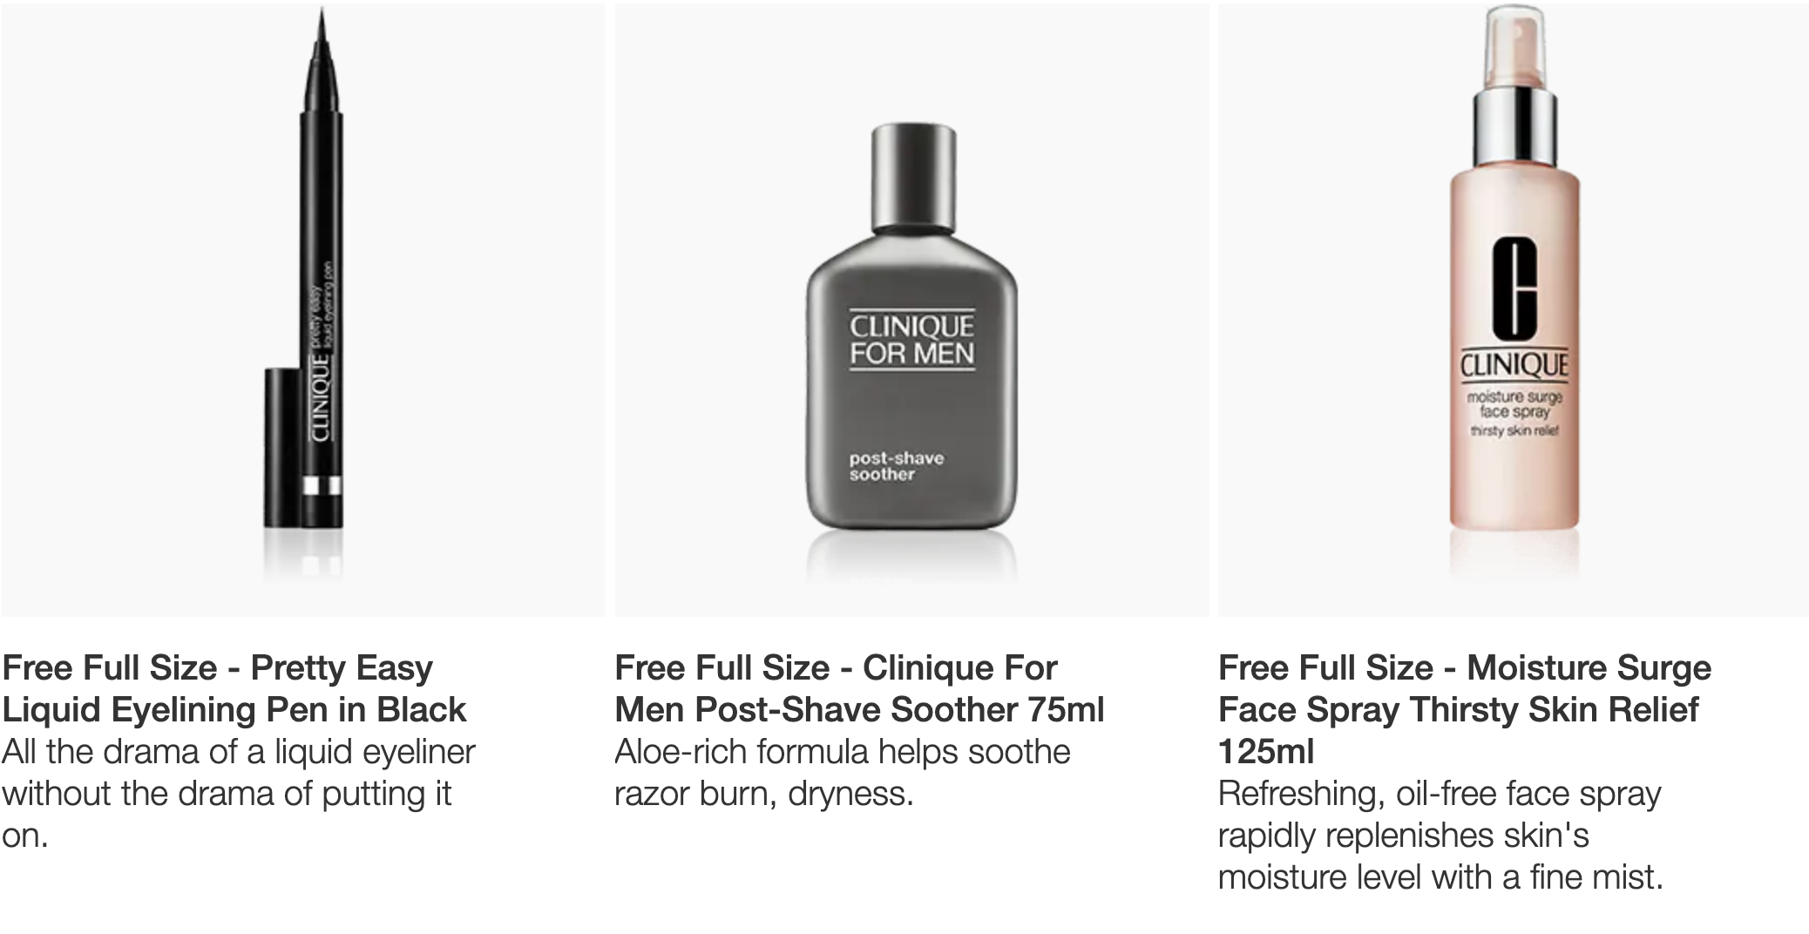Click the Moisture Surge Face Spray title
1809x934 pixels.
(x=1465, y=709)
